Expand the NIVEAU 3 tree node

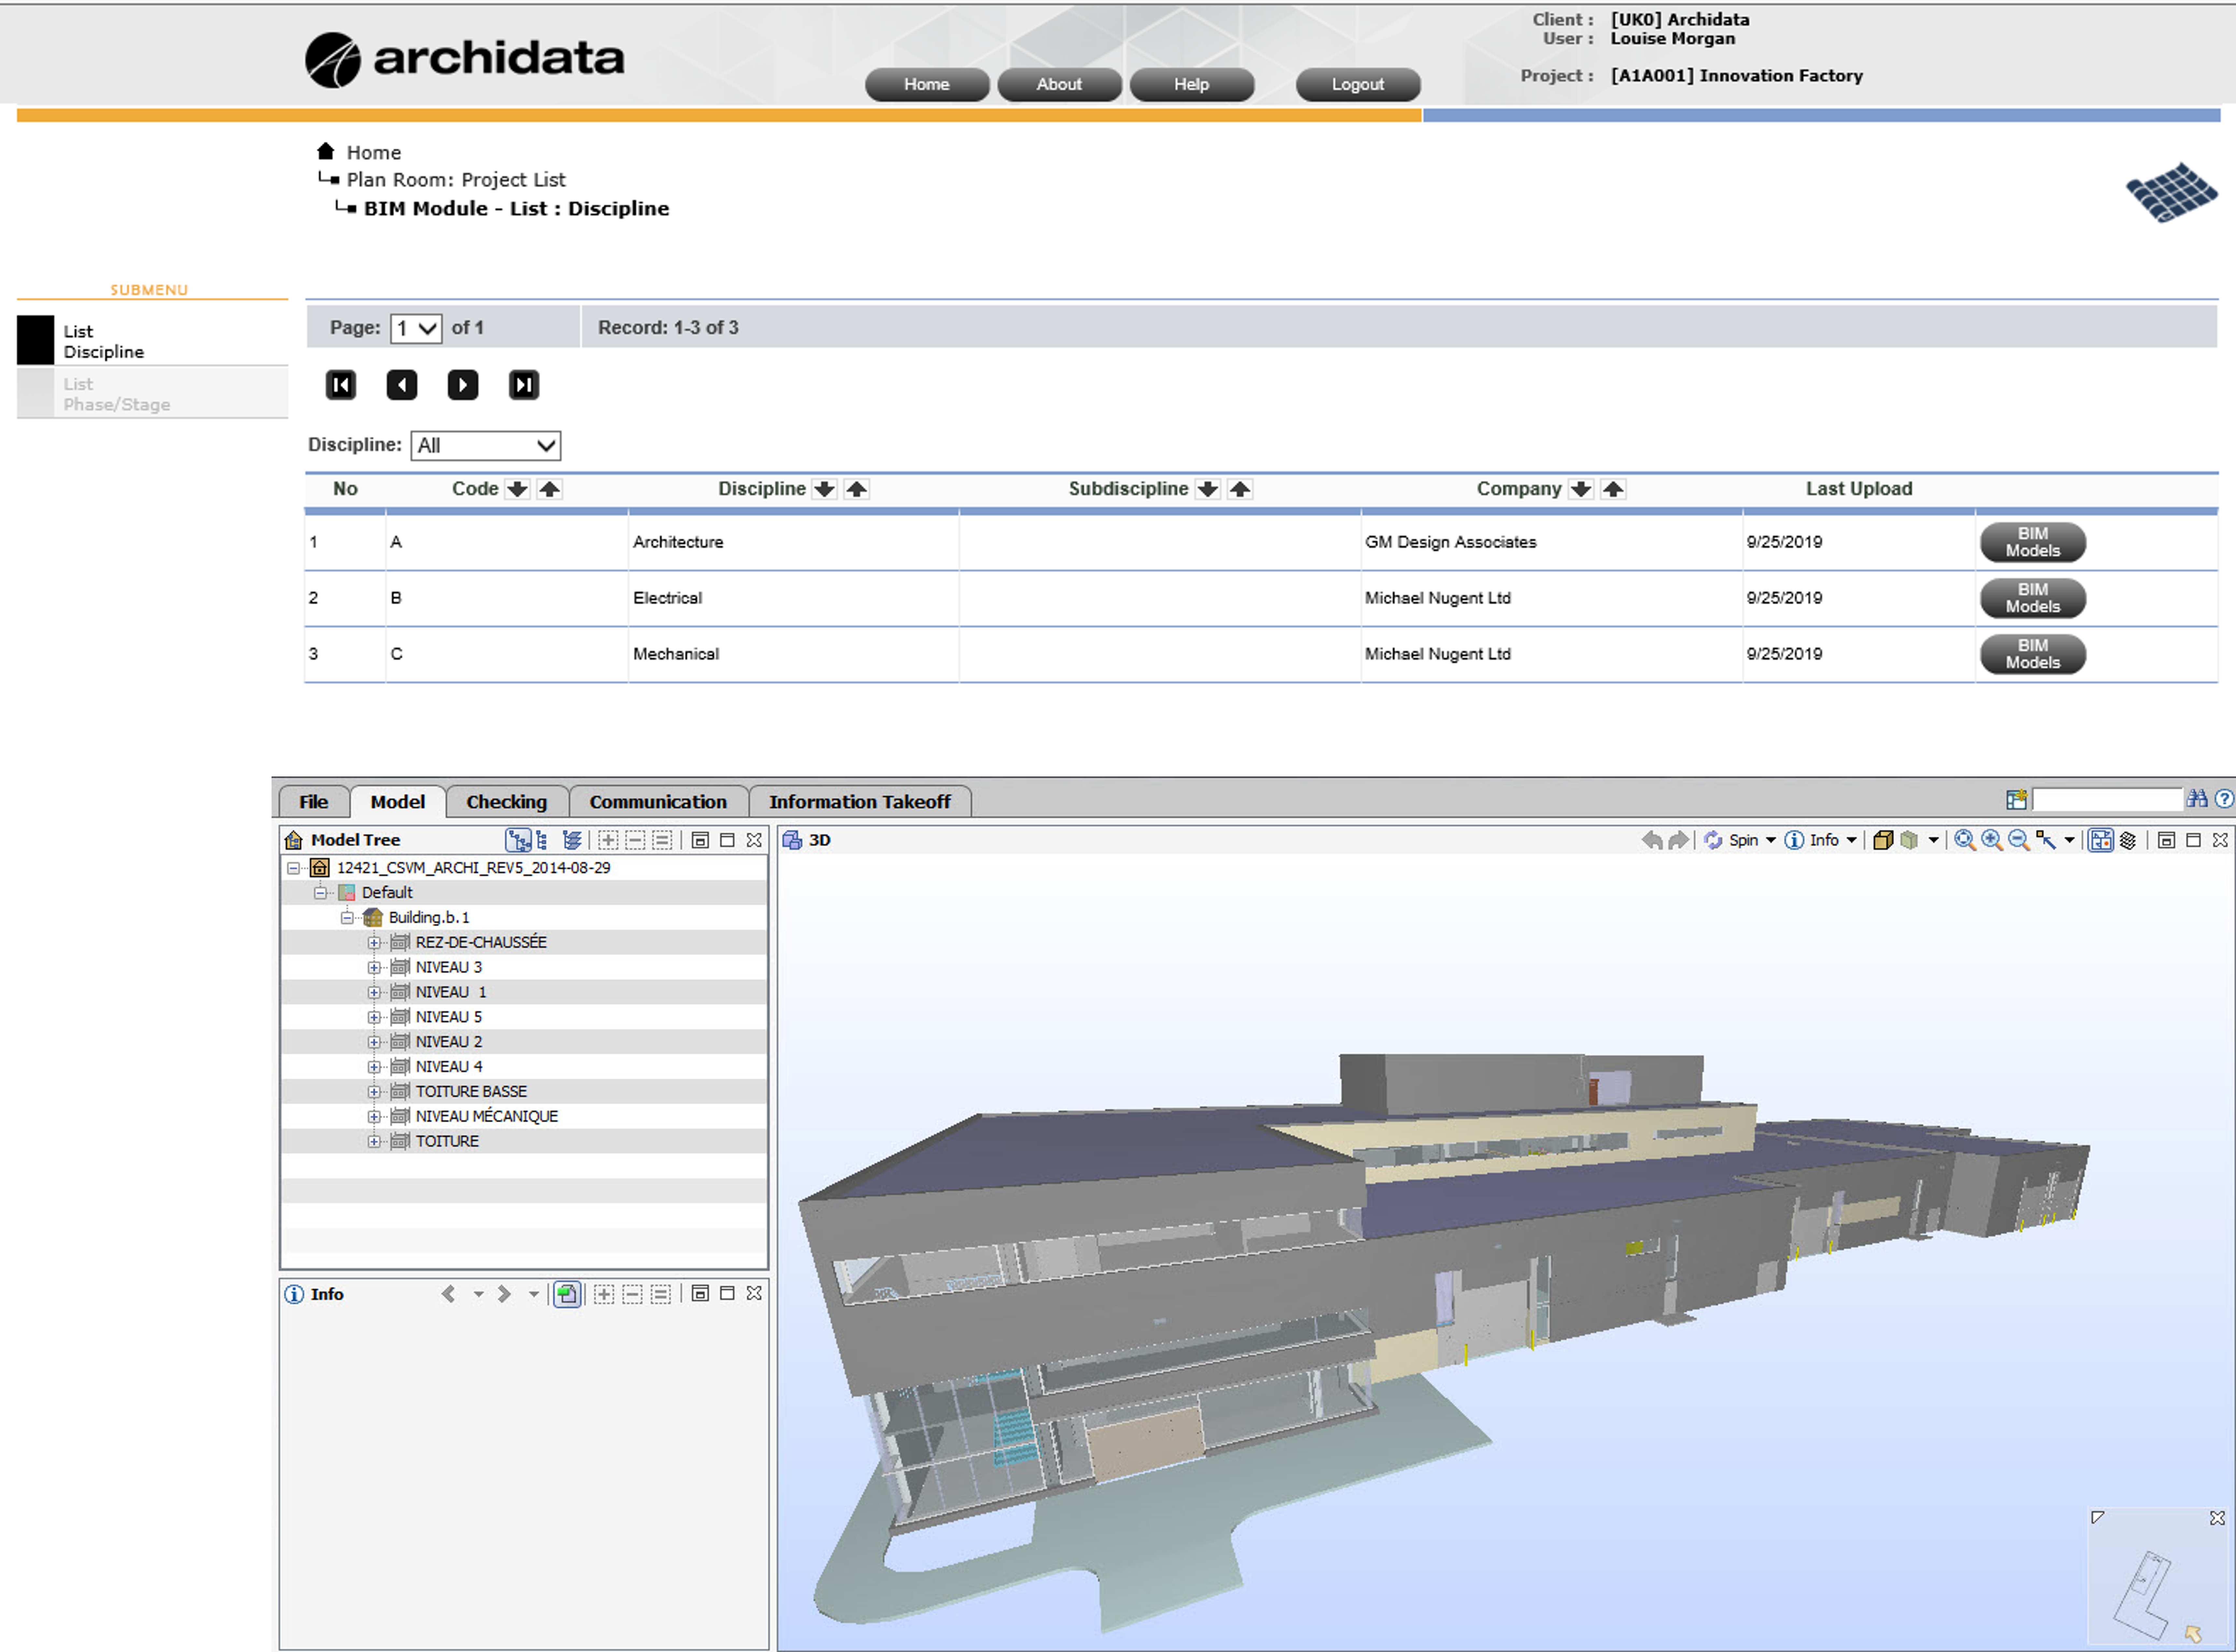coord(374,968)
